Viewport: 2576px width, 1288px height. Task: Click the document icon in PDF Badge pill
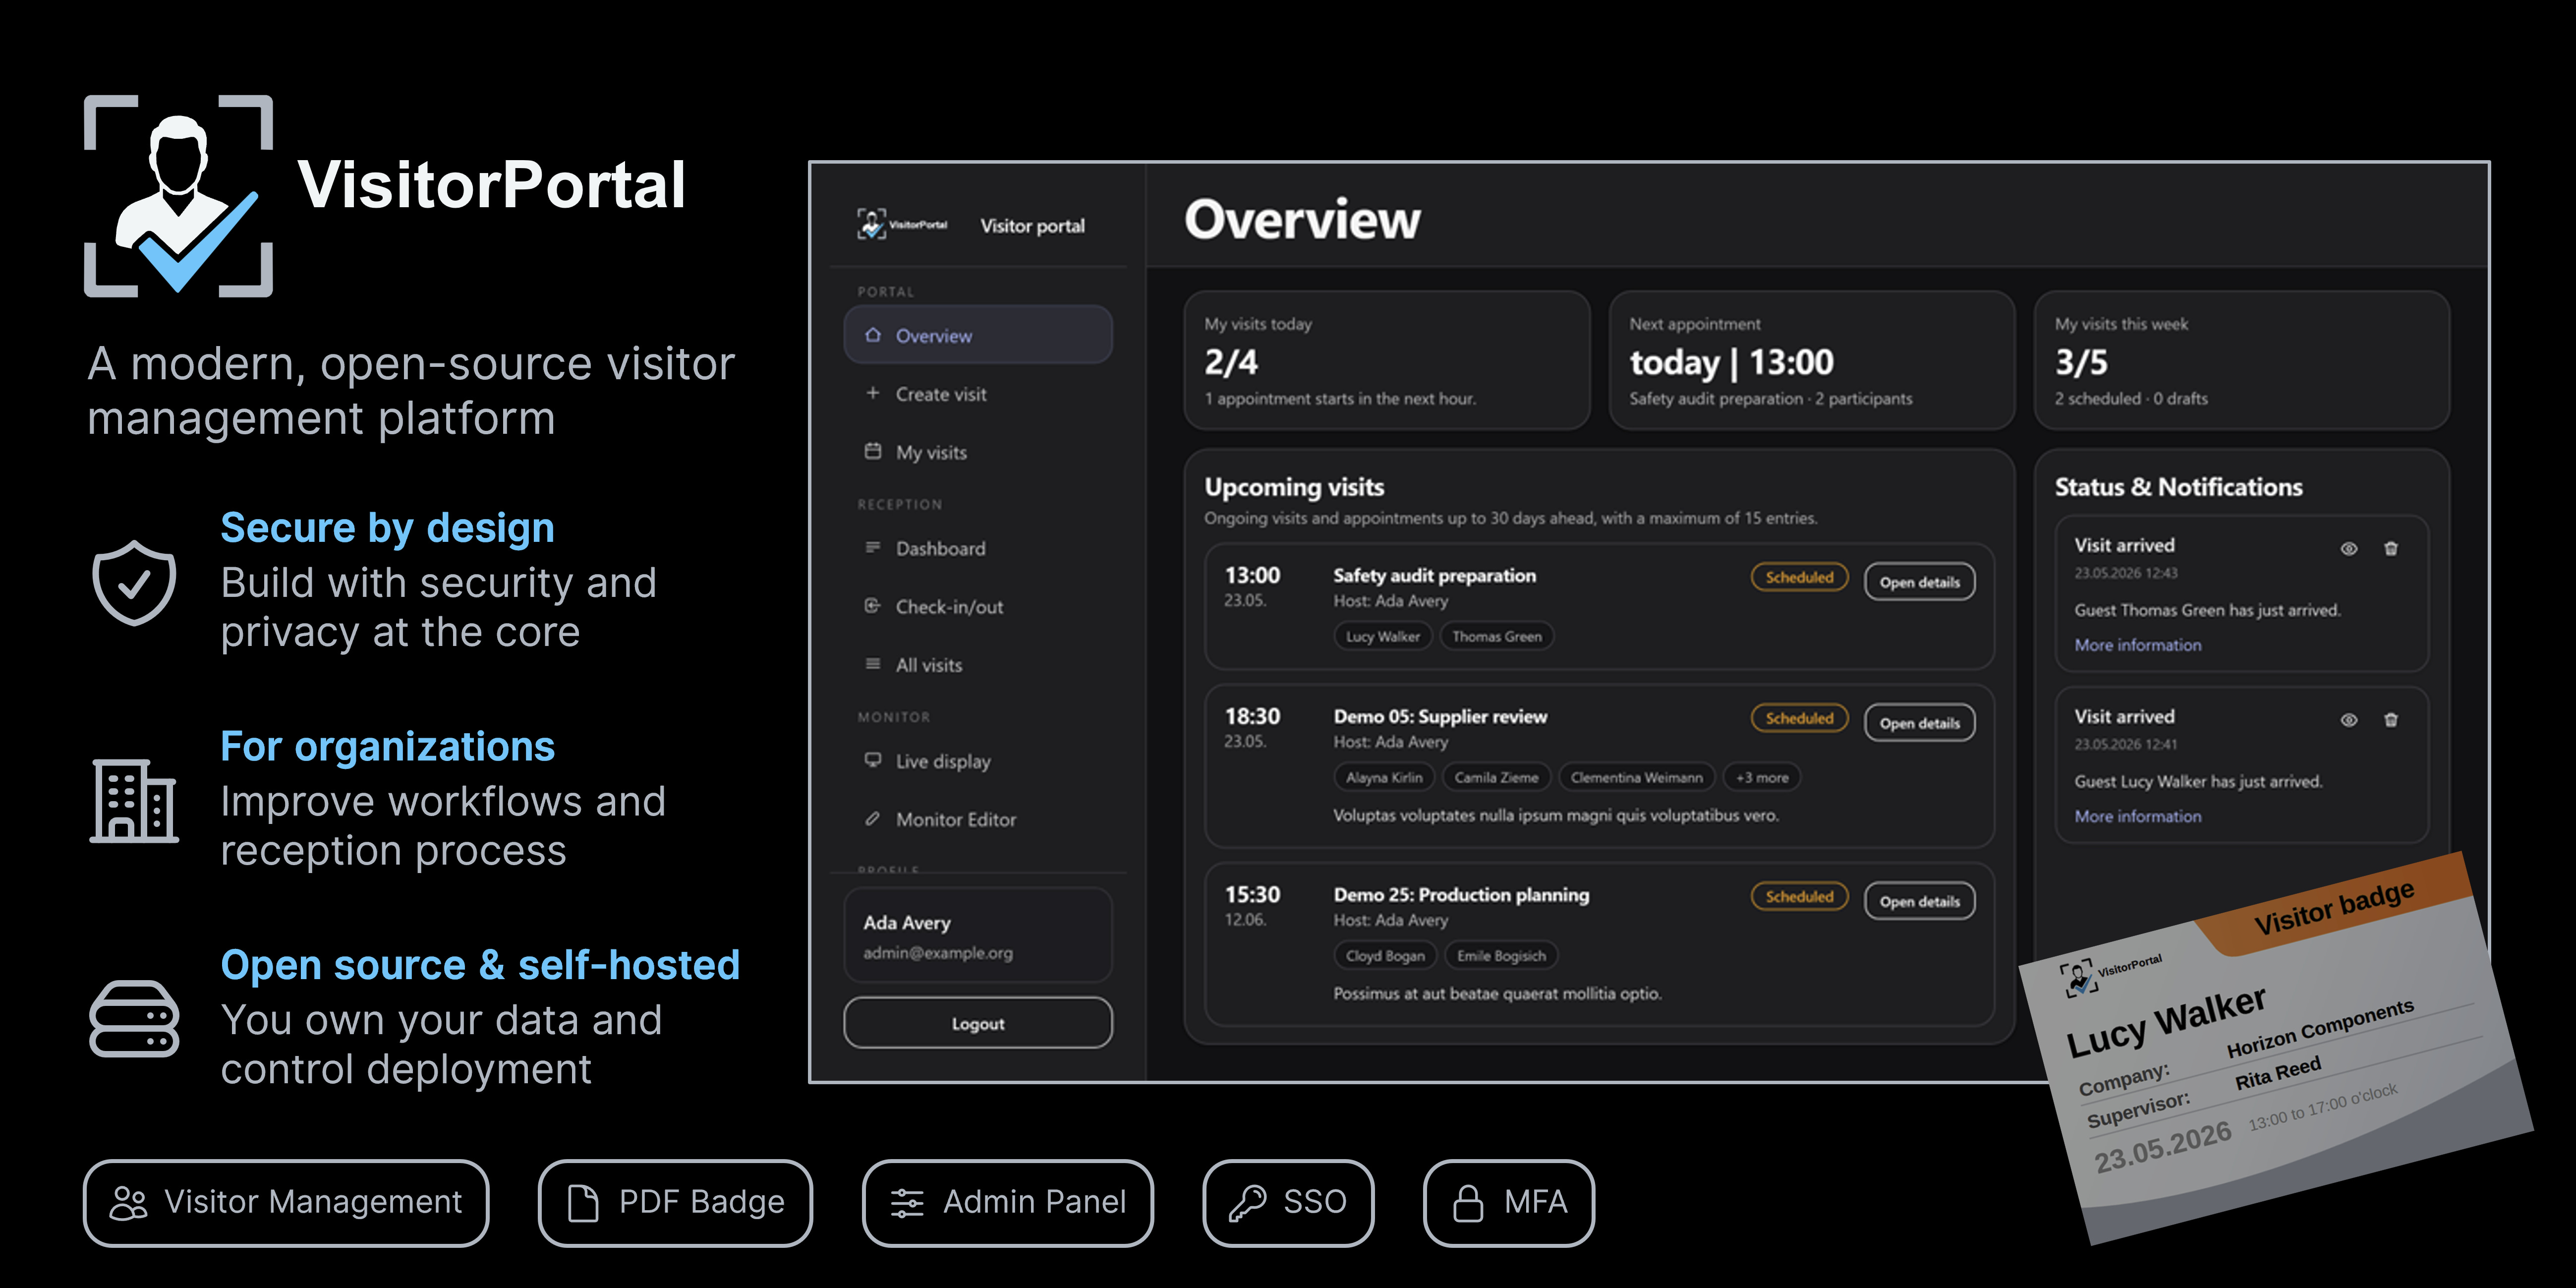click(x=583, y=1203)
